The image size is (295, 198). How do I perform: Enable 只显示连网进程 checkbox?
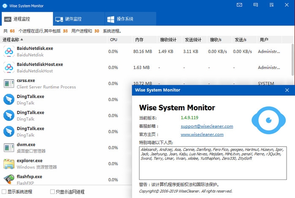[52, 192]
